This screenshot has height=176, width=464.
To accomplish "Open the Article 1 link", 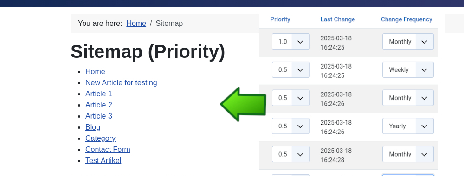I will point(99,94).
